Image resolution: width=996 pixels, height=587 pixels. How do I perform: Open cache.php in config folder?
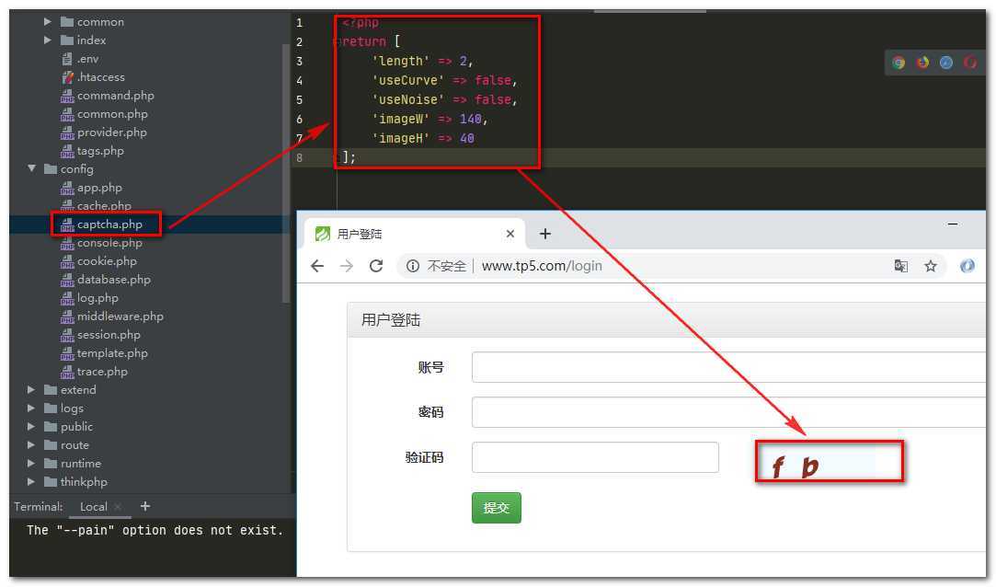click(x=104, y=206)
